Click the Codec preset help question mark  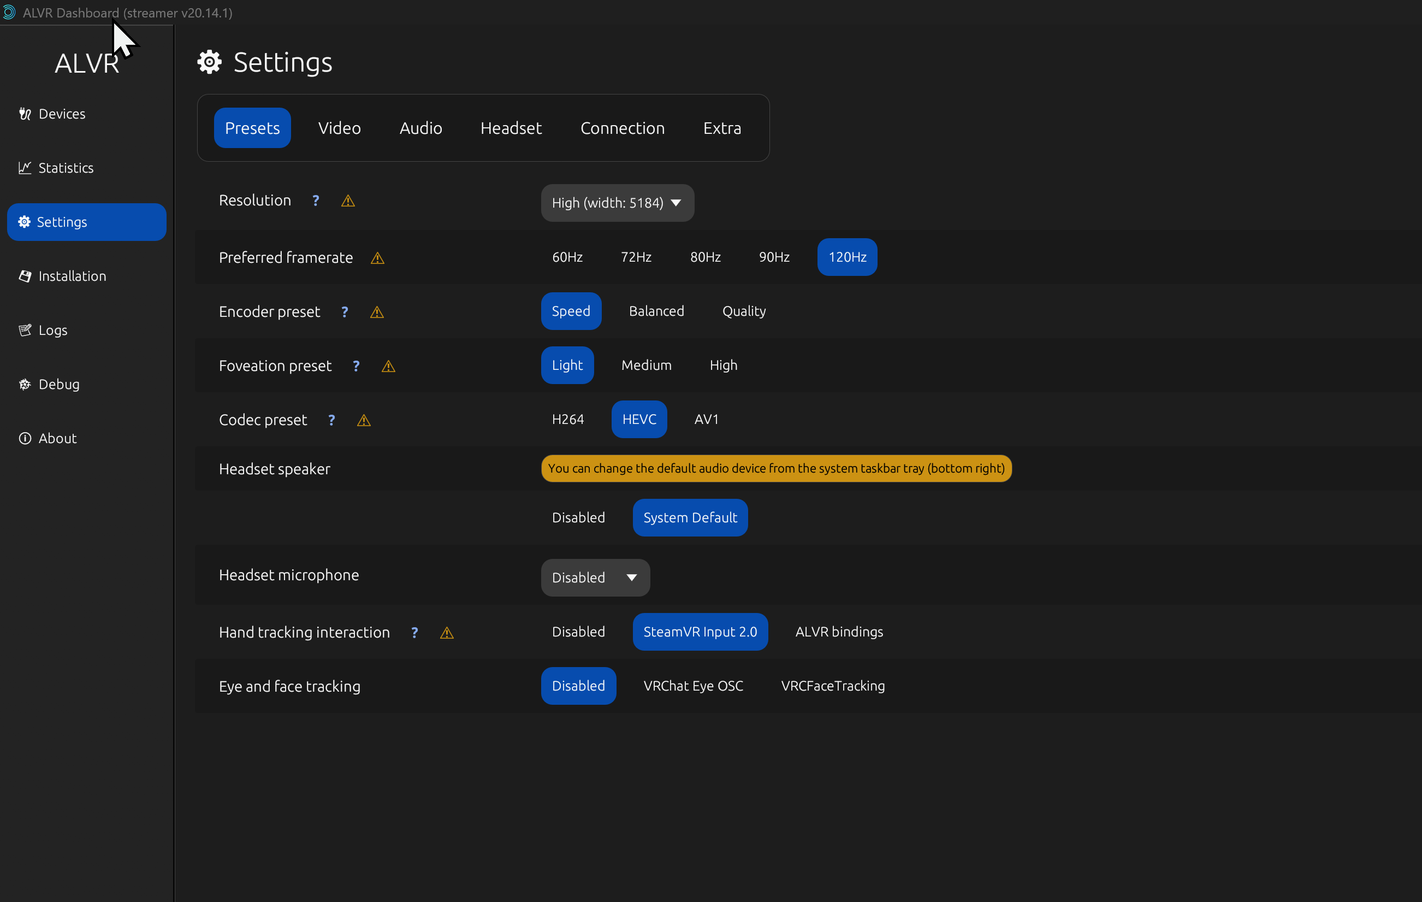(332, 420)
